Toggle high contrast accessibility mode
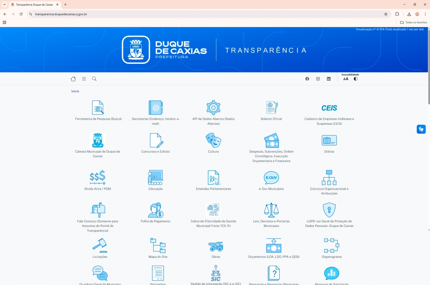Image resolution: width=430 pixels, height=285 pixels. coord(355,79)
